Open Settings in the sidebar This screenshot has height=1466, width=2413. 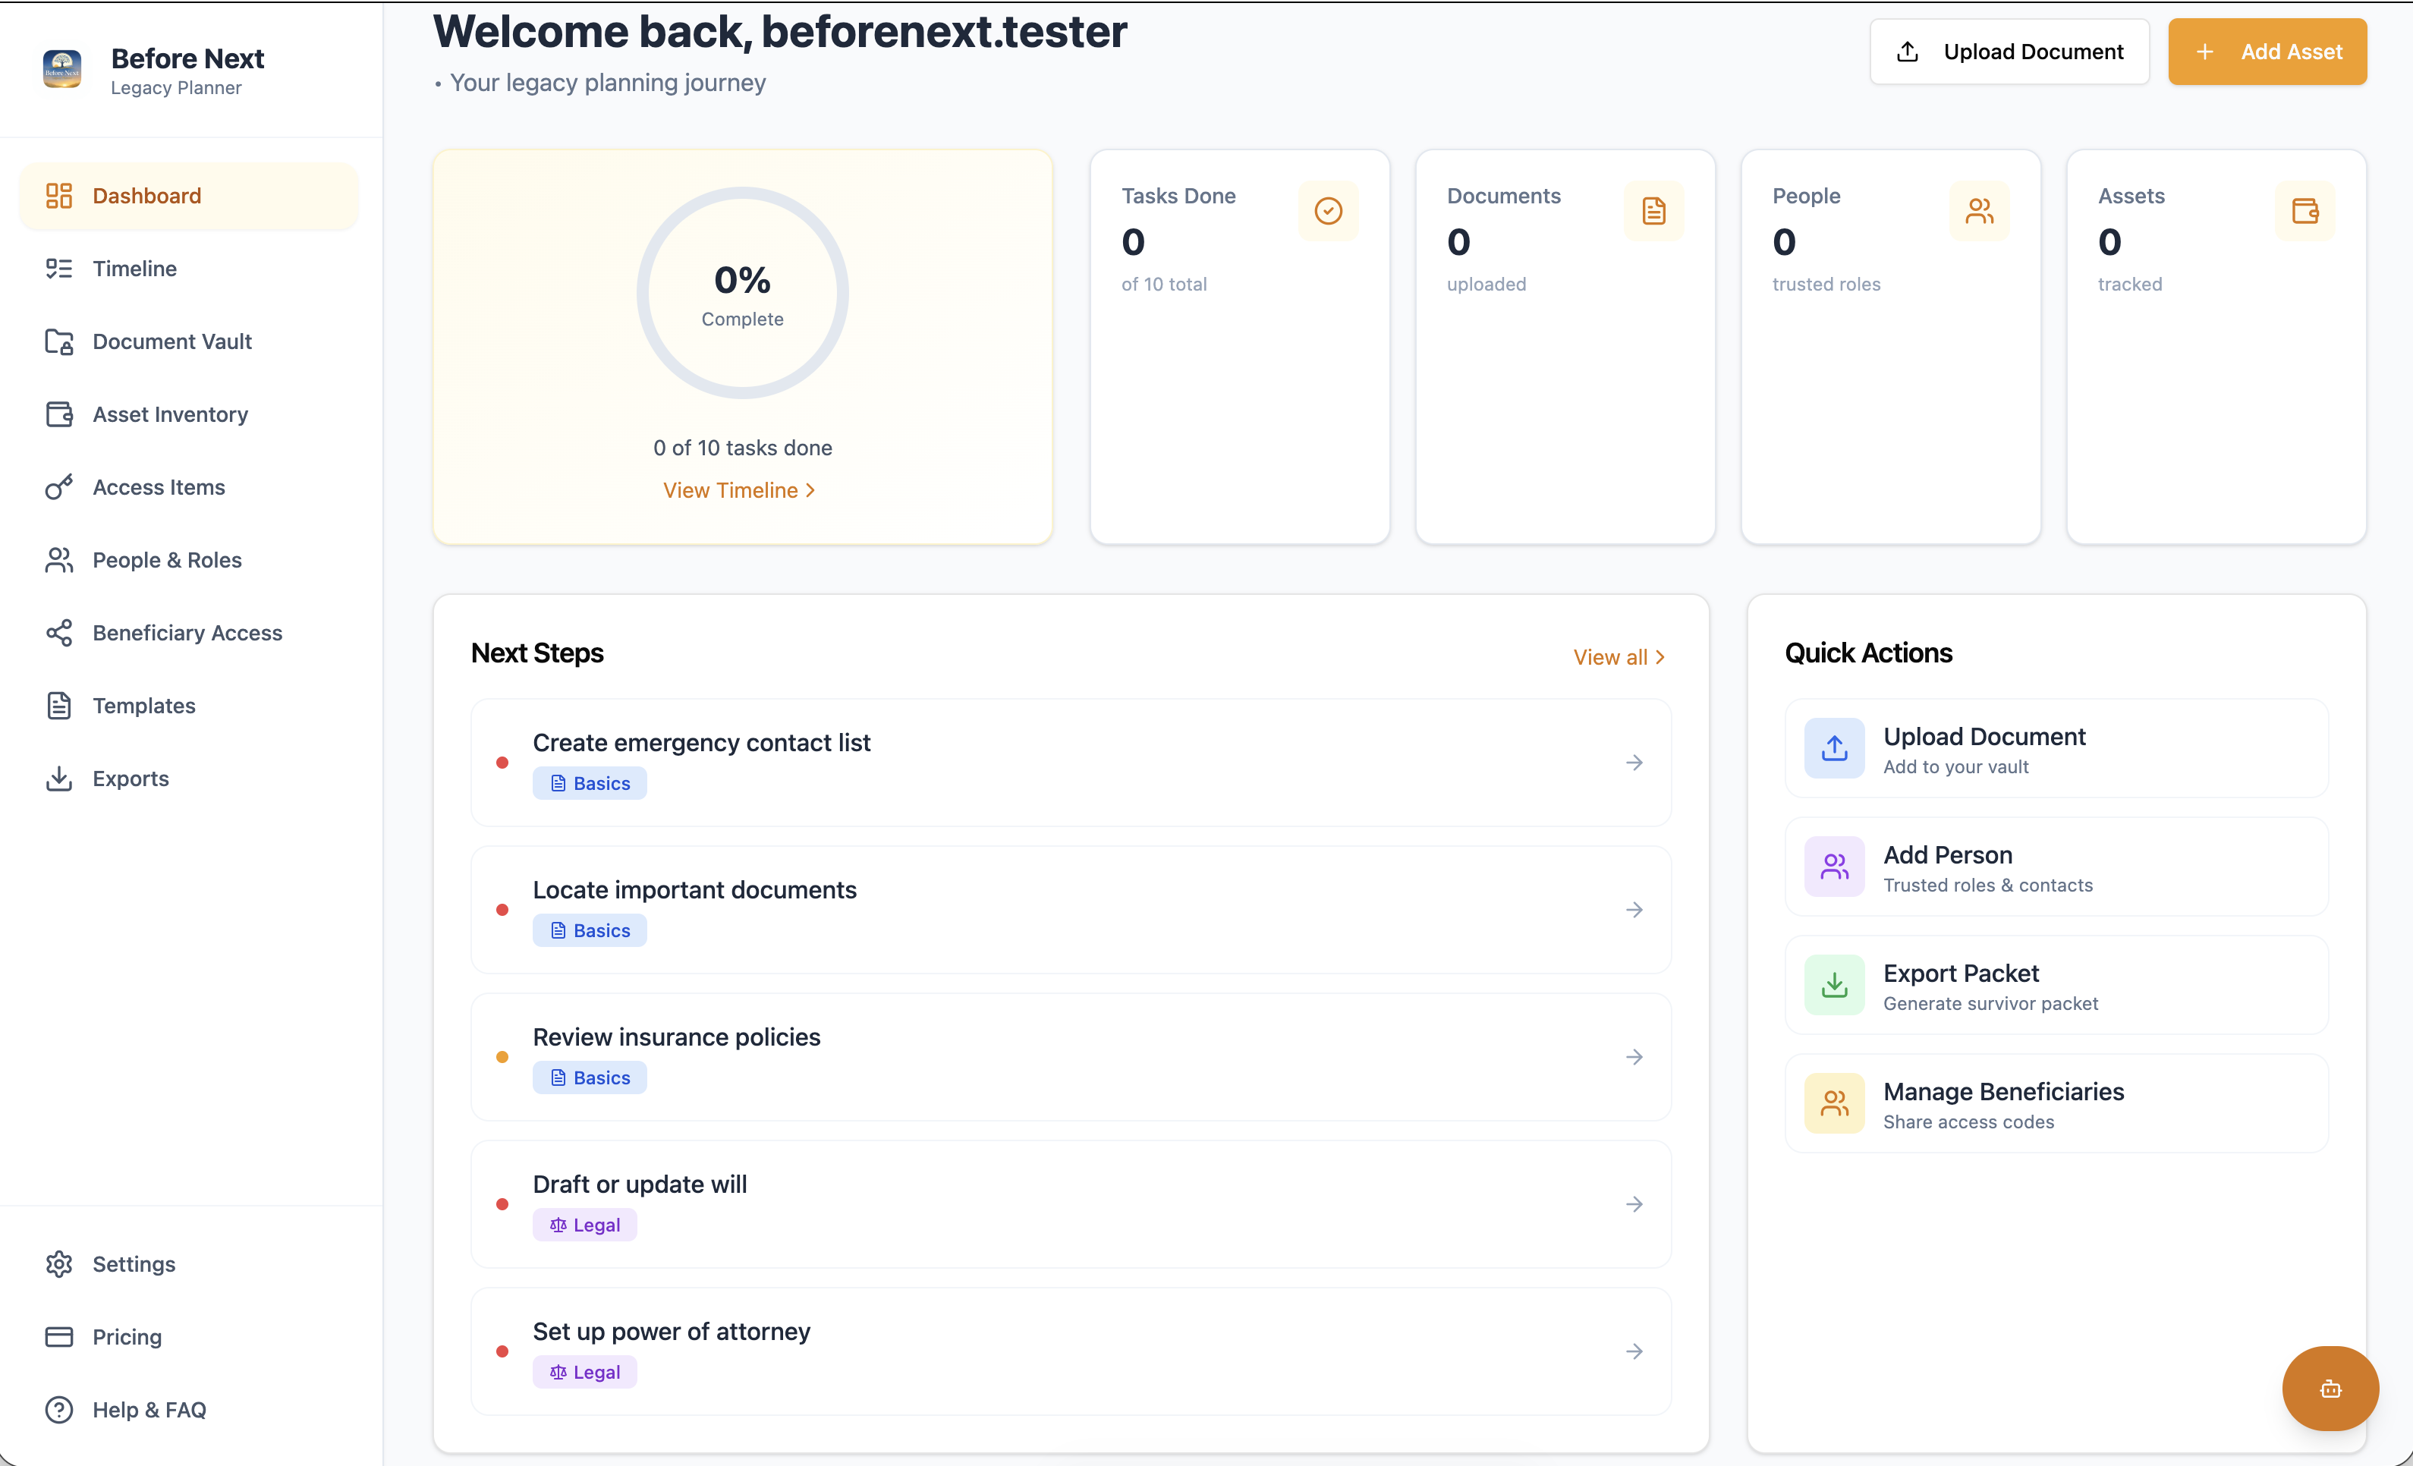(189, 1264)
